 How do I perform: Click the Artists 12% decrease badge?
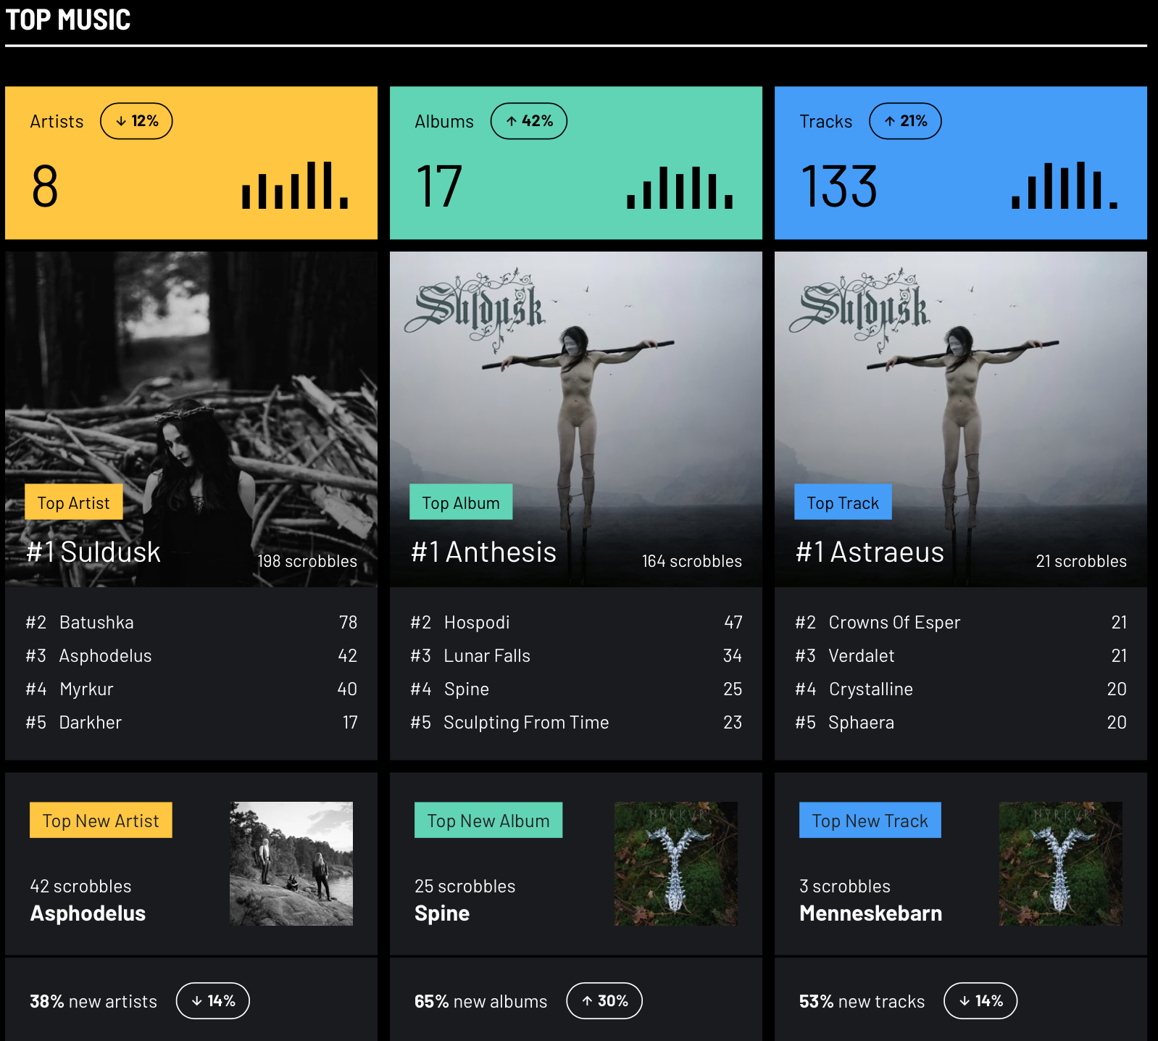(x=136, y=121)
